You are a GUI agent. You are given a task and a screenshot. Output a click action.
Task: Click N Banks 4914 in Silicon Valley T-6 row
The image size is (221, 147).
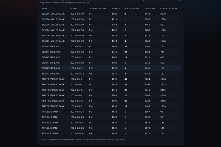(x=114, y=41)
